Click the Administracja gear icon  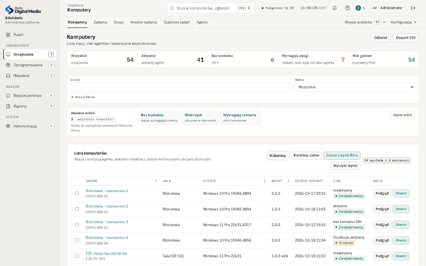click(8, 126)
